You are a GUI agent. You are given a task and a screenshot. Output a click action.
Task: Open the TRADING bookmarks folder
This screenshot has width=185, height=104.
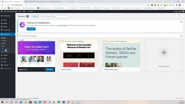pos(96,8)
